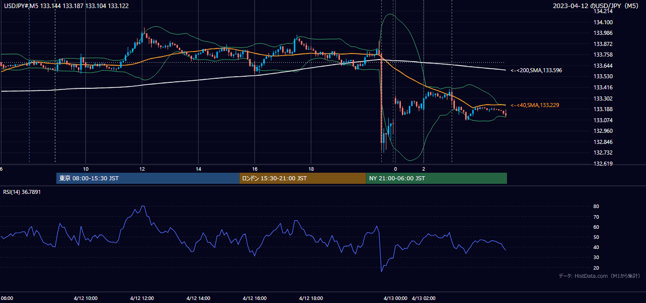The width and height of the screenshot is (646, 303).
Task: Click RSI scale level 20
Action: pyautogui.click(x=596, y=268)
